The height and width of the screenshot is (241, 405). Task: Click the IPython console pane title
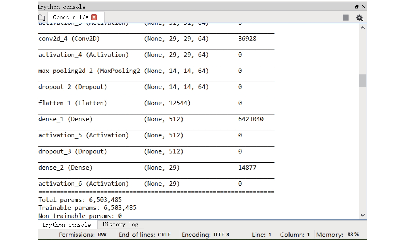[62, 7]
